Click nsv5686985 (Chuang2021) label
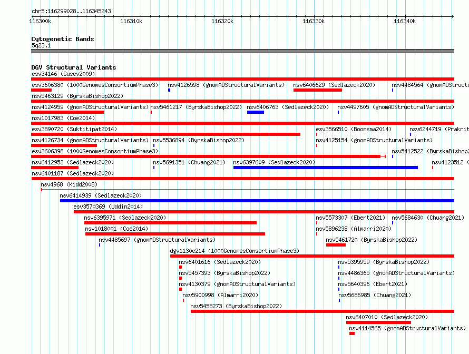Image resolution: width=469 pixels, height=354 pixels. coord(375,295)
